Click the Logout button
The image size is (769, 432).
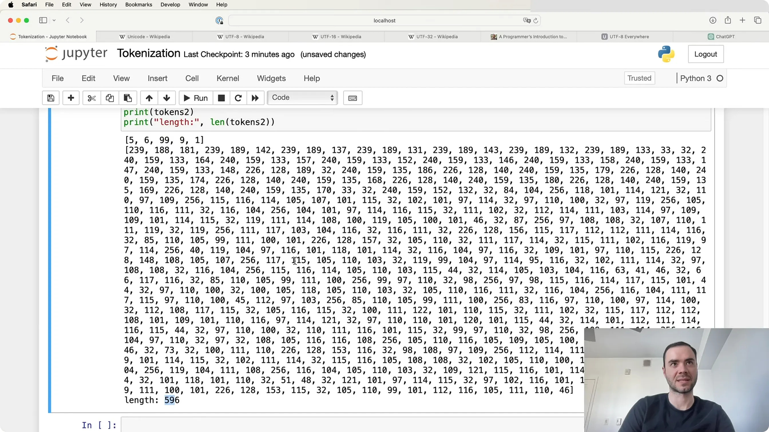pyautogui.click(x=706, y=54)
